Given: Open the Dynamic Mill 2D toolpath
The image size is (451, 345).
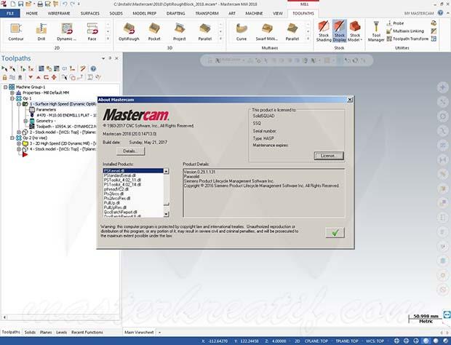Looking at the screenshot, I should point(66,32).
